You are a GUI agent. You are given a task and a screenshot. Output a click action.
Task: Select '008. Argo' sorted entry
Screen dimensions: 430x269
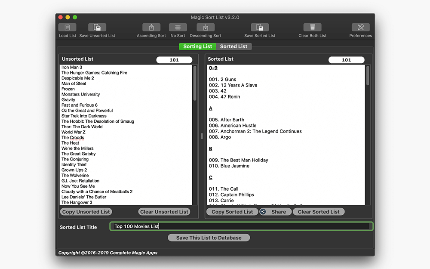[x=220, y=137]
